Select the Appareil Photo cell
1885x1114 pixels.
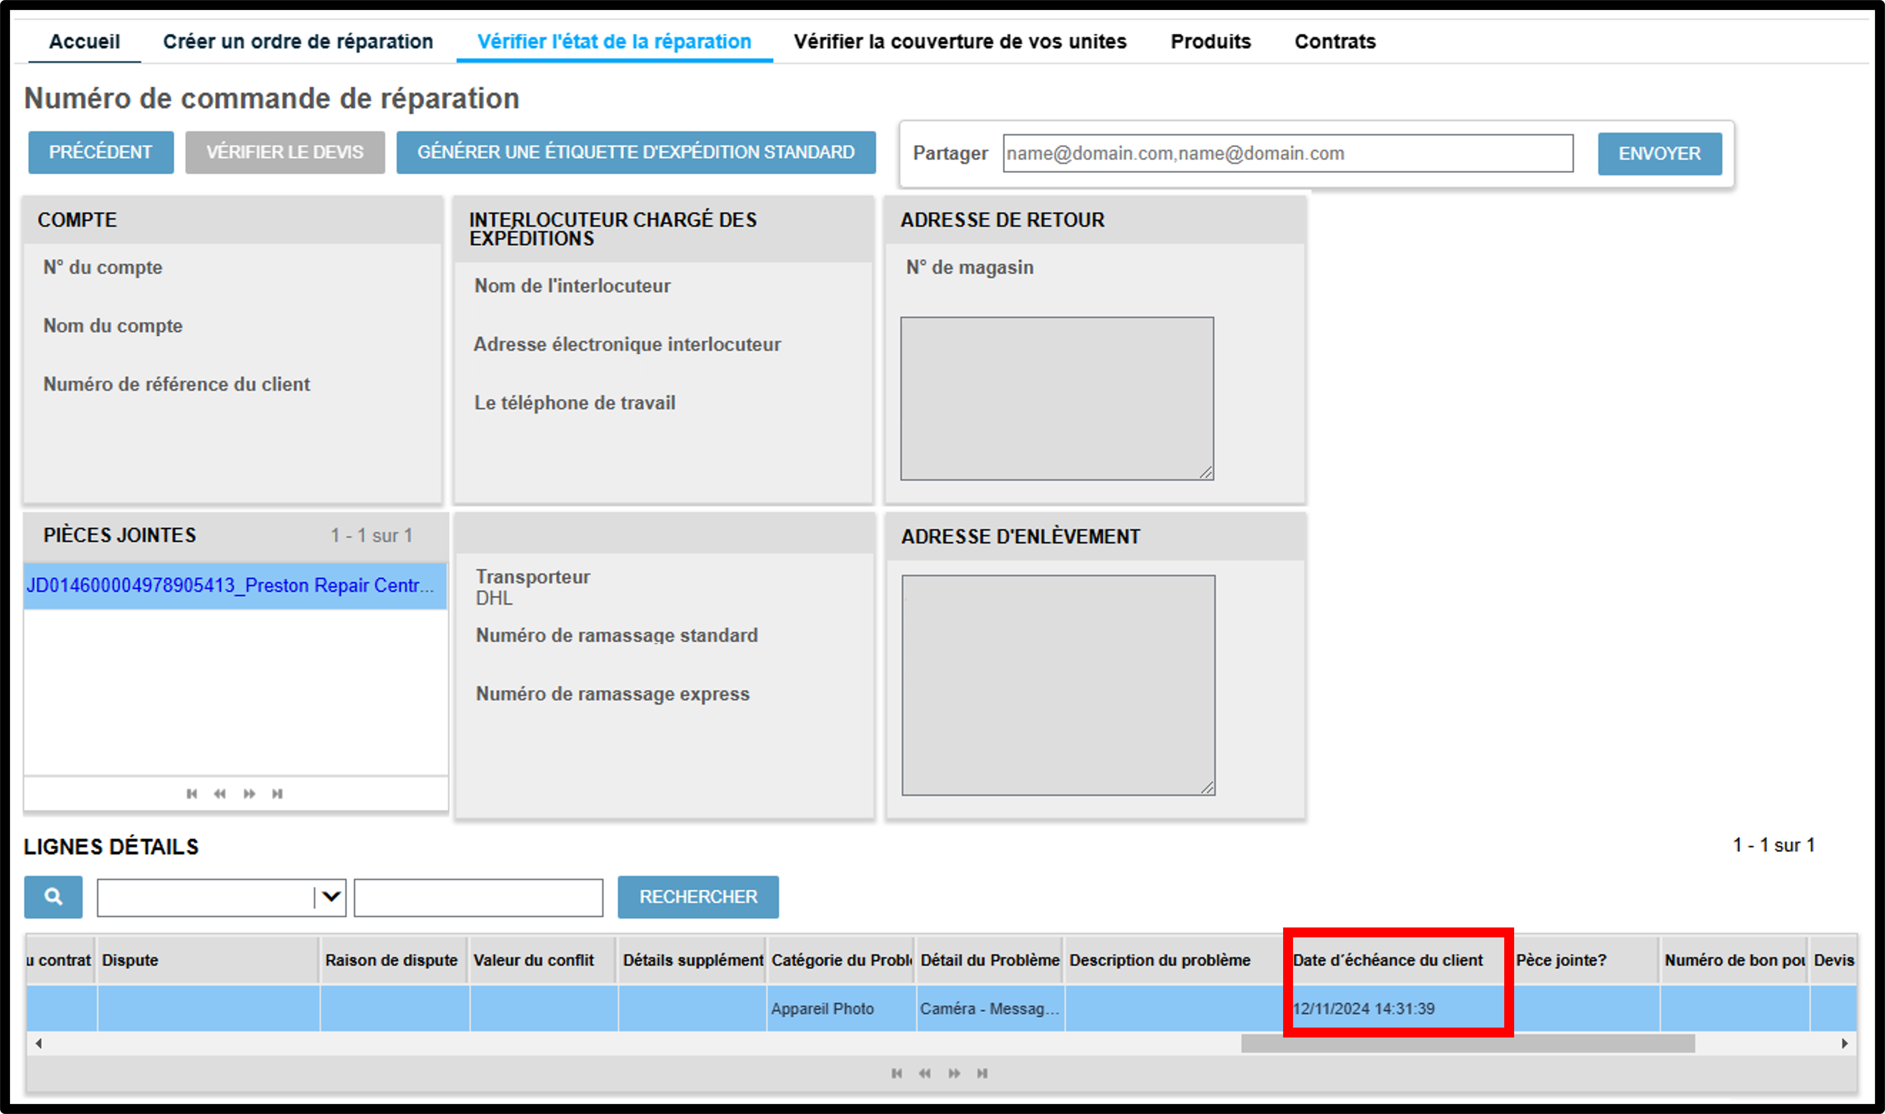click(840, 1009)
